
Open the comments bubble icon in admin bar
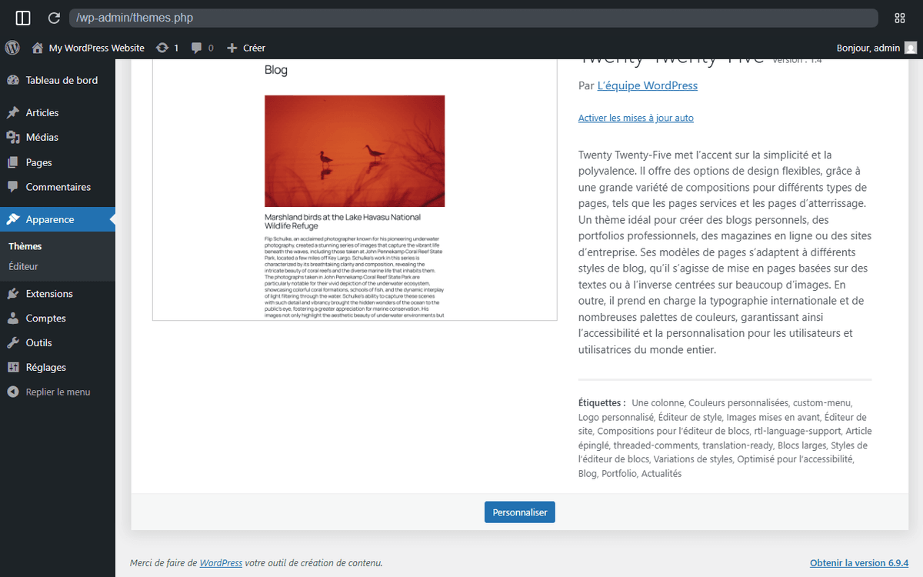click(x=197, y=48)
